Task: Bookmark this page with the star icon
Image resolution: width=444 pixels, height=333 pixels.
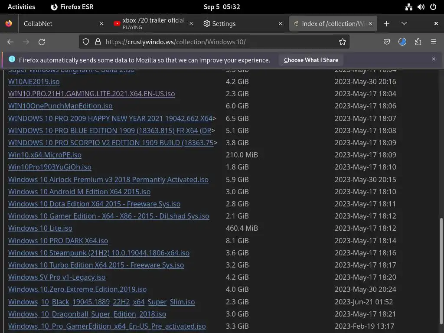Action: (x=343, y=42)
